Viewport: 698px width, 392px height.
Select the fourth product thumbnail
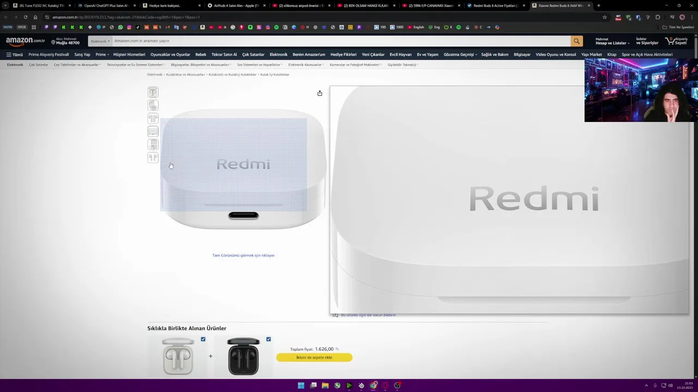153,131
